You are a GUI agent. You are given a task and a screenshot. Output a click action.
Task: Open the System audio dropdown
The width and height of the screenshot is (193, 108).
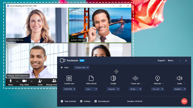click(180, 89)
